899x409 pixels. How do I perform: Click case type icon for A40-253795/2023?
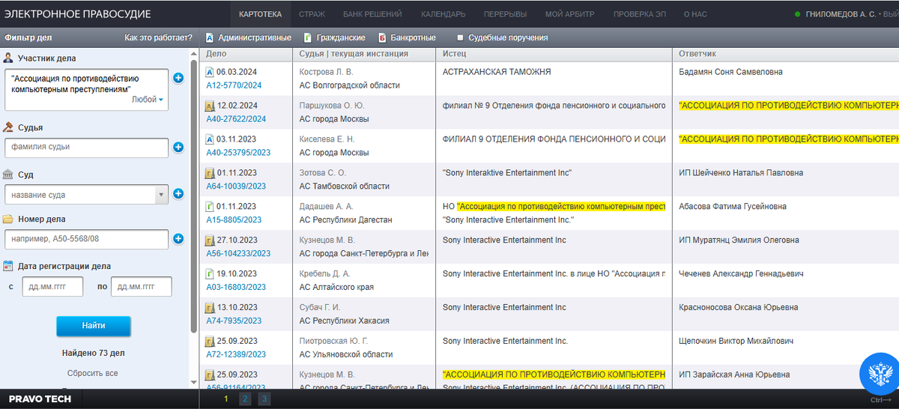[210, 139]
